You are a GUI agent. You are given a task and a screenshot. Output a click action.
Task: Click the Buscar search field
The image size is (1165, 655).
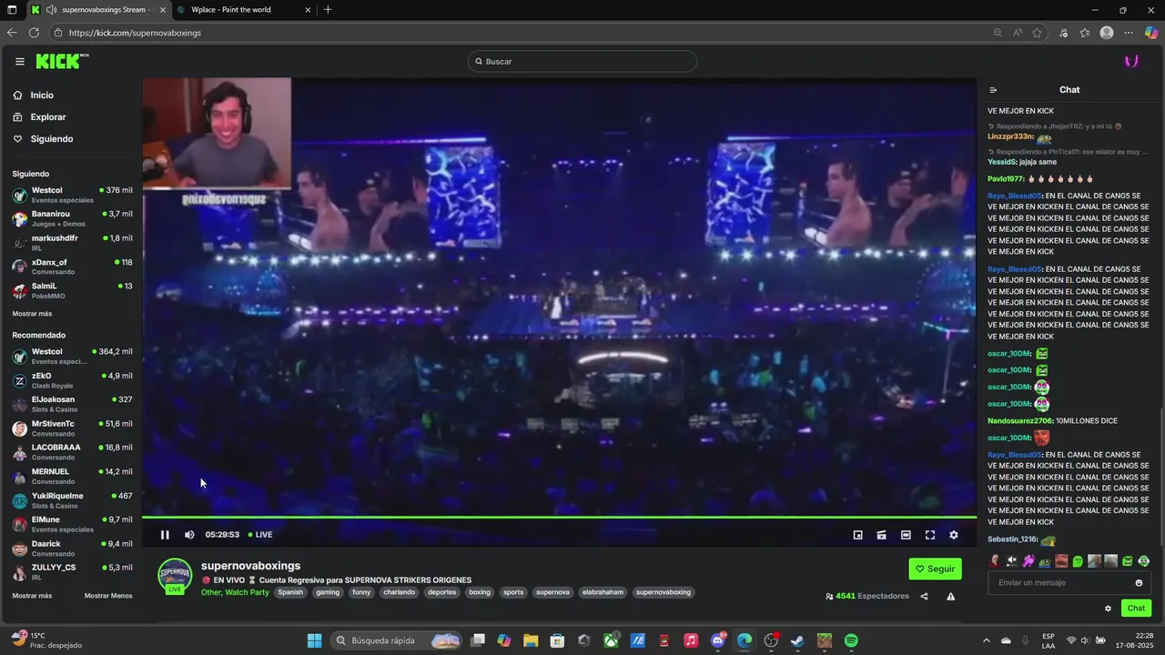coord(582,61)
